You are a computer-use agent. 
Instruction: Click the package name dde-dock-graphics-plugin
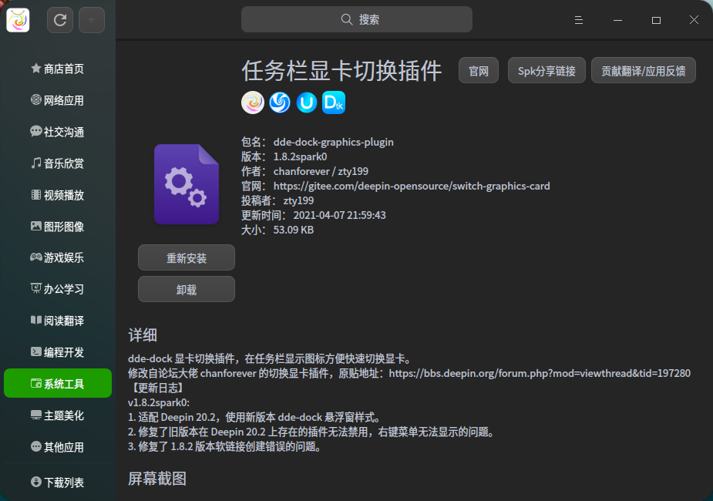(x=333, y=142)
